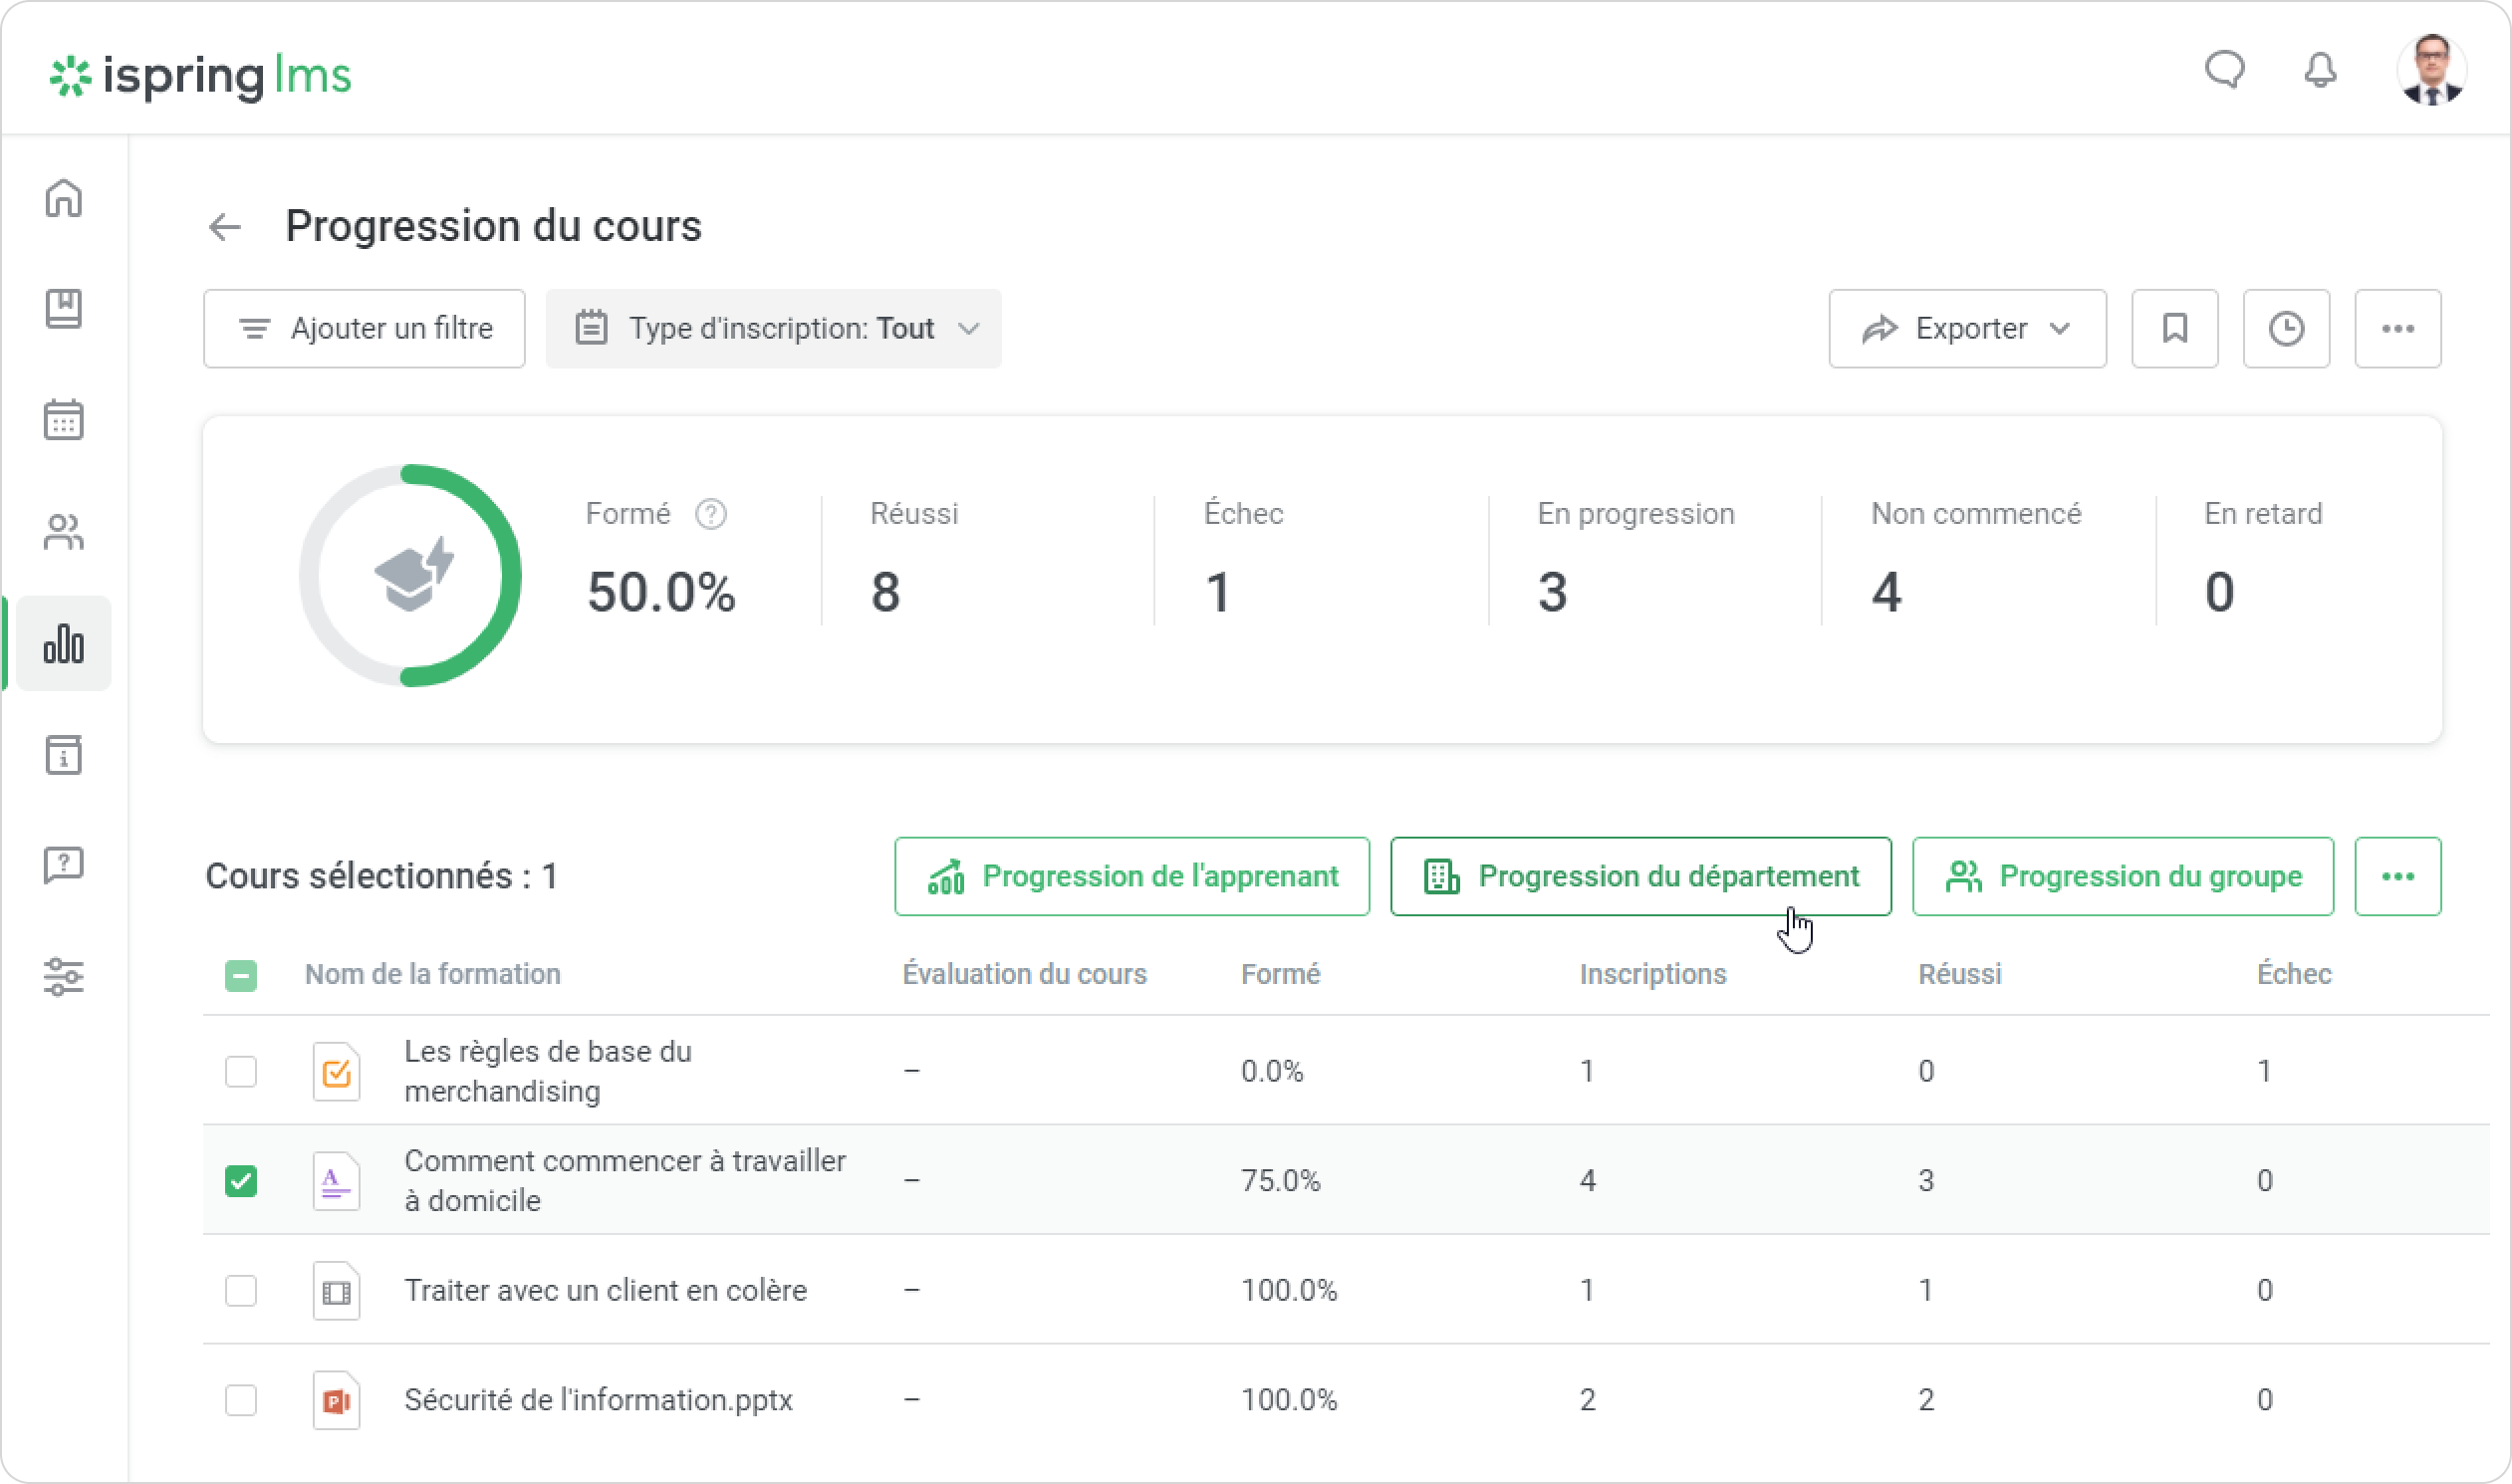This screenshot has height=1484, width=2512.
Task: Expand Type d'inscription dropdown
Action: pos(773,329)
